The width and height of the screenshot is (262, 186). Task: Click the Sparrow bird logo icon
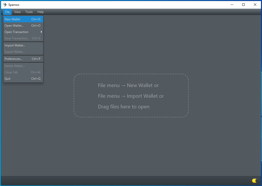5,5
